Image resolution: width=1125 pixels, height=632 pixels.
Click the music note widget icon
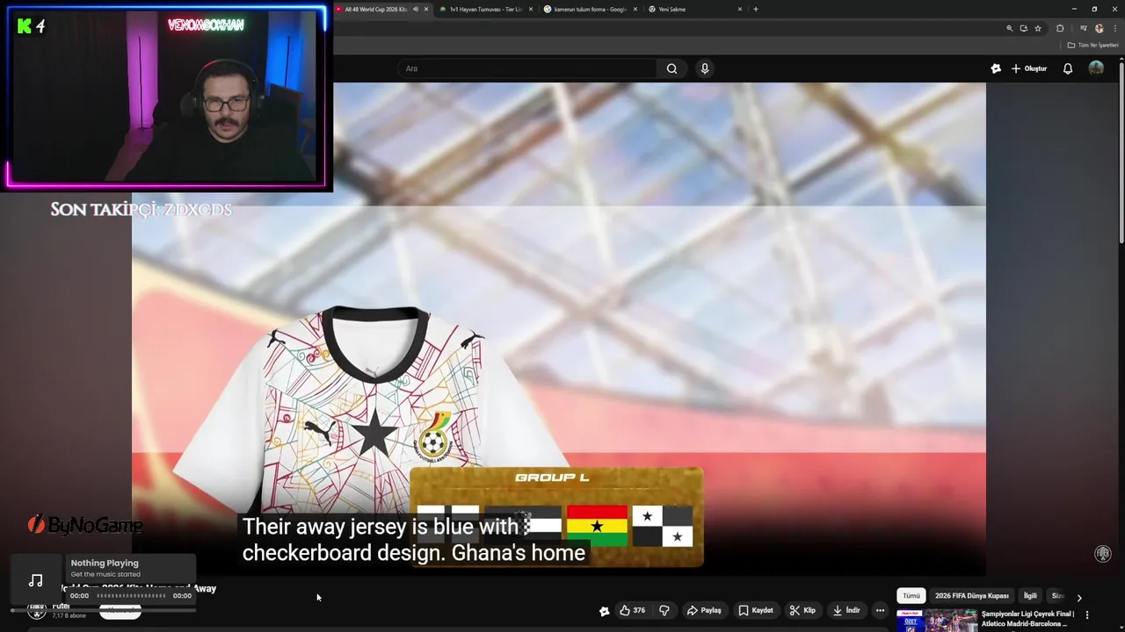point(36,580)
